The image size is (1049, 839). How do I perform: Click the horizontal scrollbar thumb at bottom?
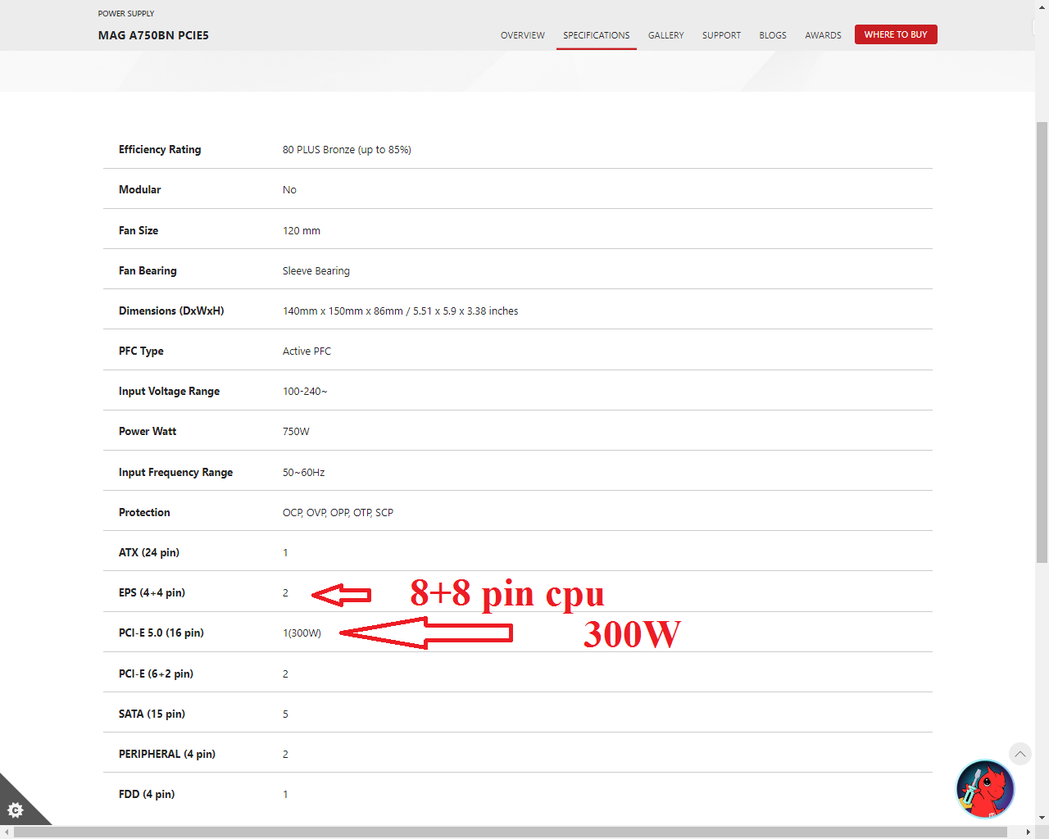tap(510, 832)
